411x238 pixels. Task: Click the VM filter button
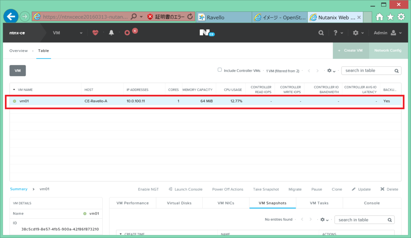[x=18, y=71]
